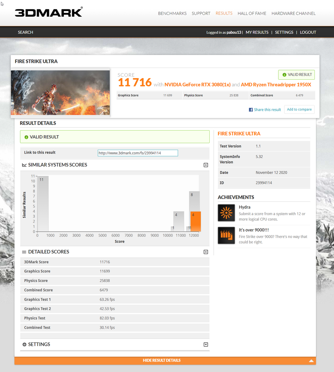Click the Combined Score row in Detailed Scores
334x372 pixels.
[115, 290]
